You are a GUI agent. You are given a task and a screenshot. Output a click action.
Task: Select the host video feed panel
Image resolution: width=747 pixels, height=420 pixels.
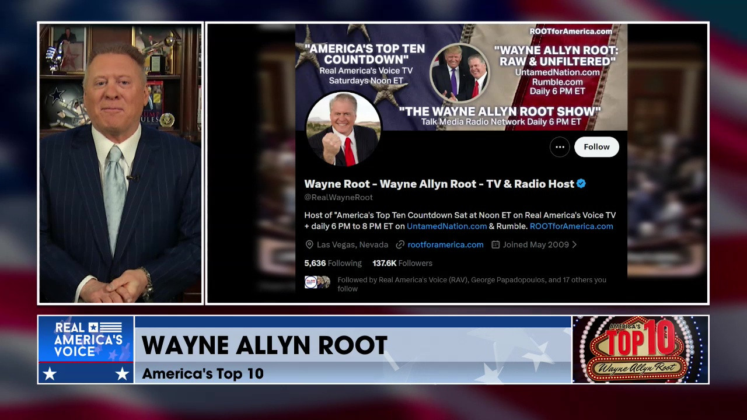[120, 163]
